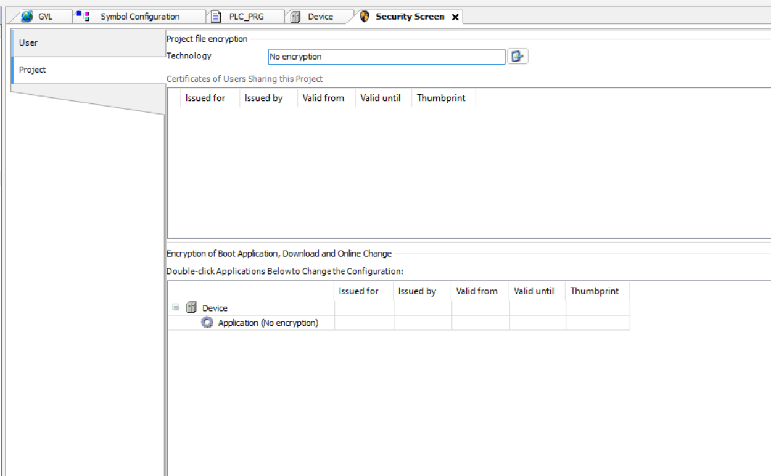This screenshot has width=771, height=476.
Task: Click the Device tab icon
Action: [x=295, y=17]
